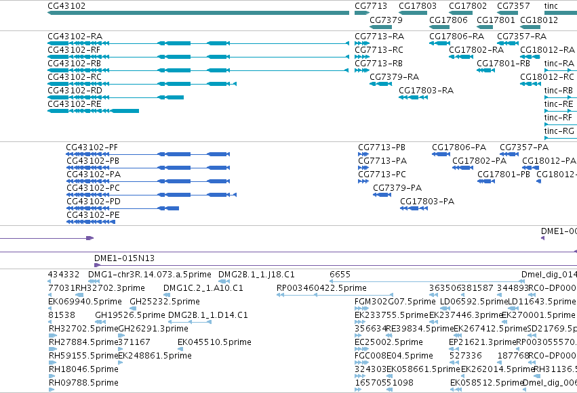
Task: Select transcript tinc-RG
Action: [561, 138]
